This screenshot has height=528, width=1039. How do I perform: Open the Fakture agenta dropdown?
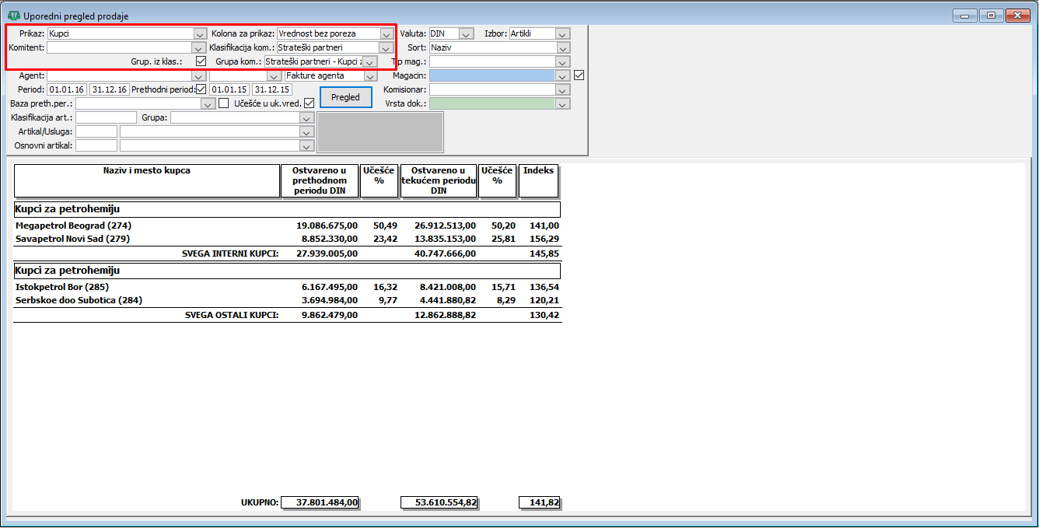[x=370, y=75]
